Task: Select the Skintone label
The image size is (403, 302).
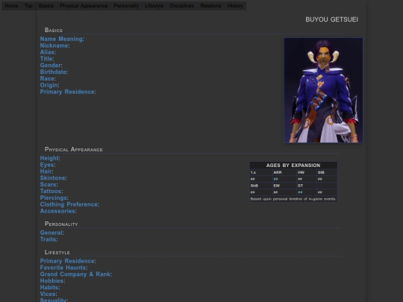Action: pyautogui.click(x=53, y=178)
